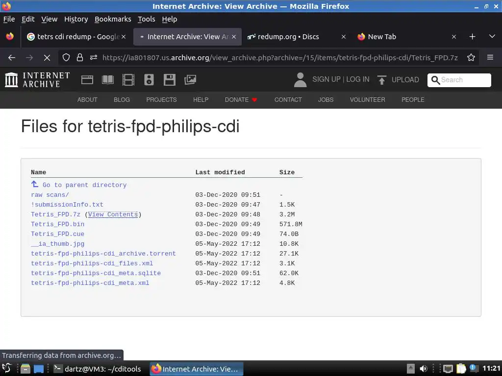Open the PROJECTS nav link
This screenshot has width=502, height=376.
pyautogui.click(x=161, y=100)
